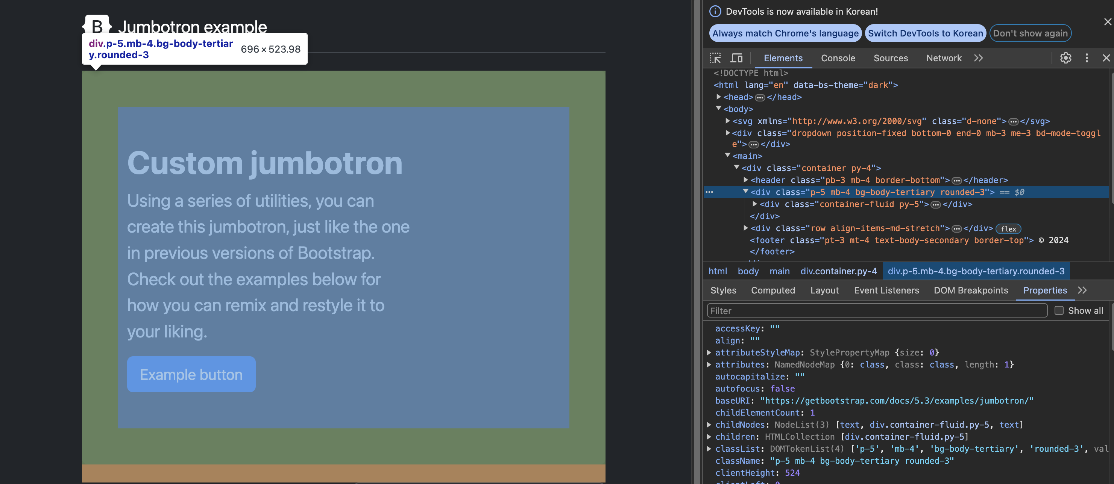Collapse the selected p-5 mb-4 div
The width and height of the screenshot is (1114, 484).
[x=745, y=191]
